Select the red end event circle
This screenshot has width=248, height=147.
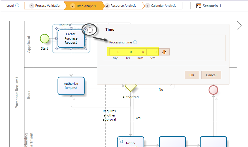click(x=213, y=90)
